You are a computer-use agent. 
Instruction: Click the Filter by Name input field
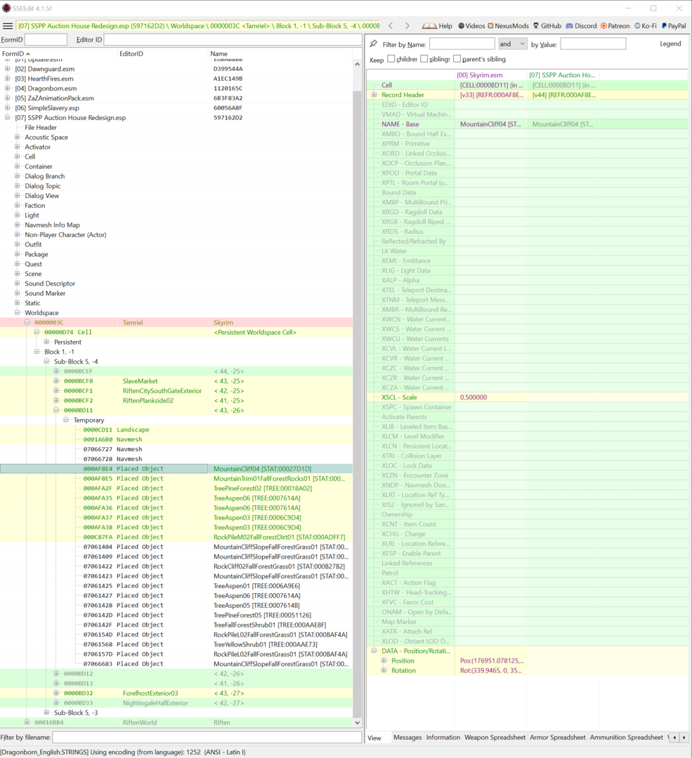click(x=462, y=44)
